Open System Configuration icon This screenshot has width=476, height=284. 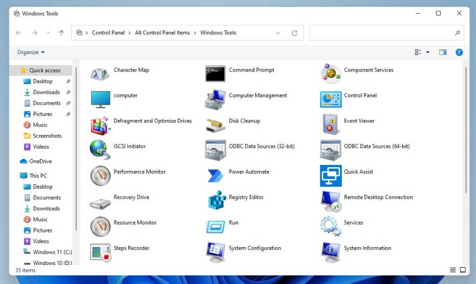pyautogui.click(x=215, y=252)
